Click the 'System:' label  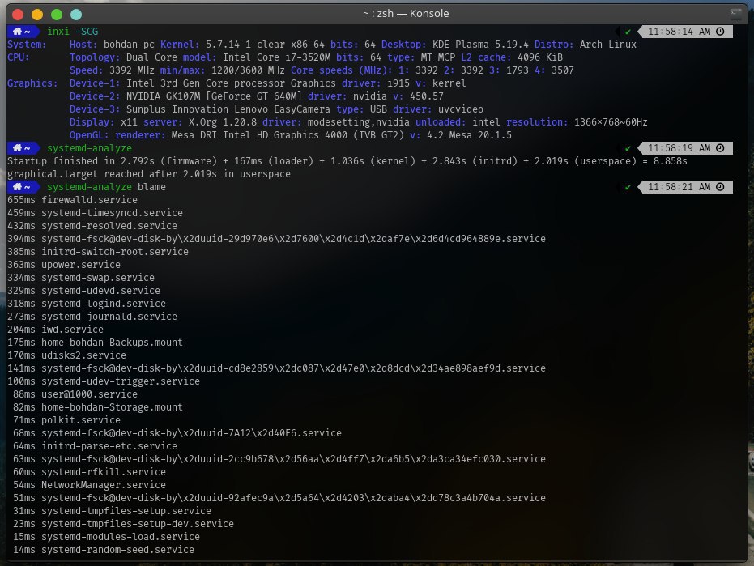pos(27,45)
